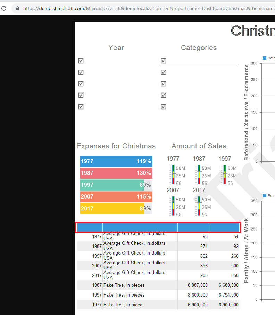Click the green 1997 89% expenses bar
This screenshot has height=315, width=275.
click(x=116, y=185)
